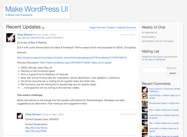This screenshot has height=137, width=187.
Task: Click the A Better User Experience tagline
Action: [x=19, y=15]
